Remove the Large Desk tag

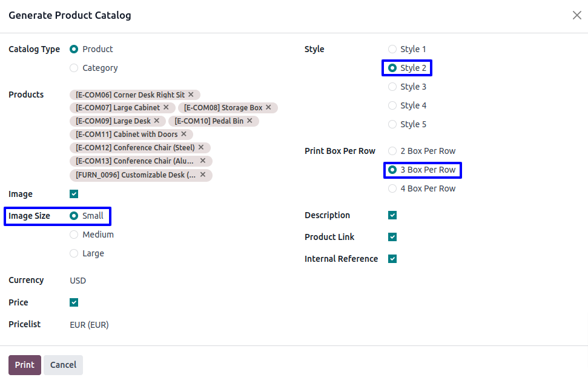click(156, 121)
